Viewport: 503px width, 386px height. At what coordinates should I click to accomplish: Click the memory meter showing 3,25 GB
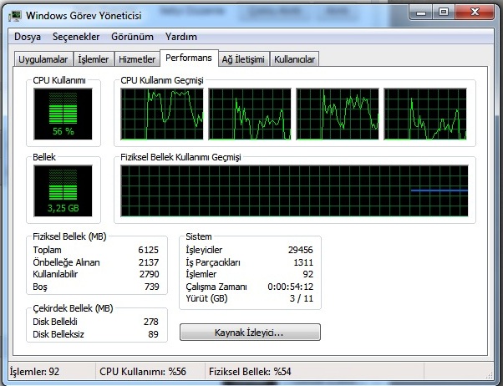tap(63, 191)
